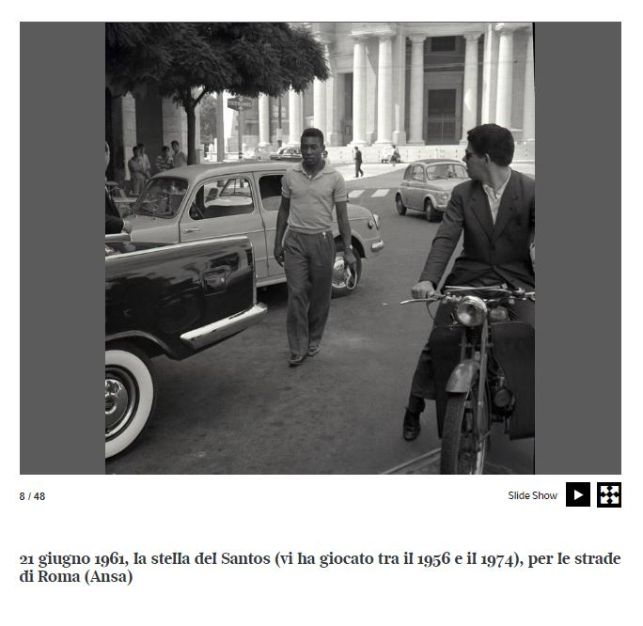Open the thumbnail grid view icon

608,494
